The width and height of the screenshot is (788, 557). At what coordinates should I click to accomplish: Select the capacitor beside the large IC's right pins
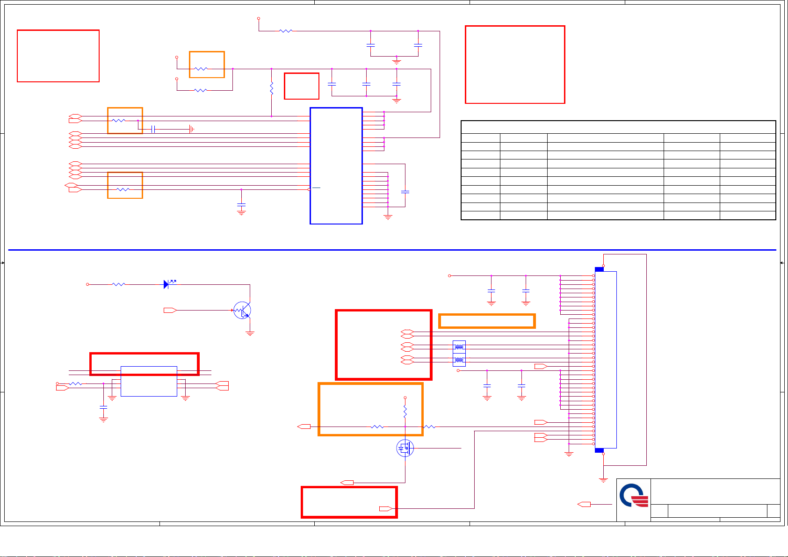tap(405, 192)
